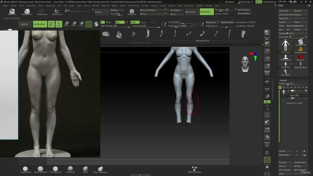Image resolution: width=313 pixels, height=176 pixels.
Task: Select the TrimDynamic brush
Action: tap(55, 170)
